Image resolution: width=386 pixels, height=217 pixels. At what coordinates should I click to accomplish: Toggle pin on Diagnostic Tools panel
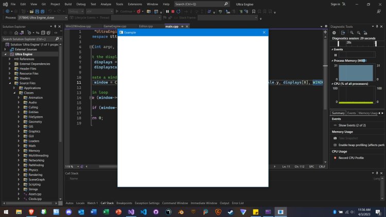point(377,26)
